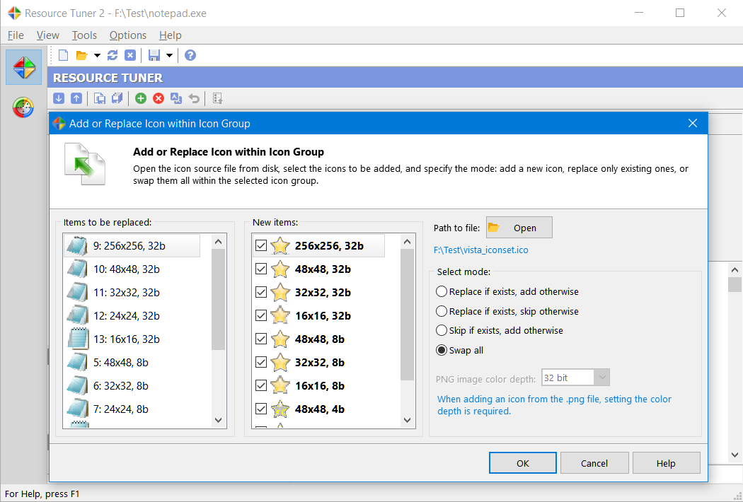This screenshot has height=502, width=743.
Task: Click the Save floppy disk toolbar icon
Action: (154, 55)
